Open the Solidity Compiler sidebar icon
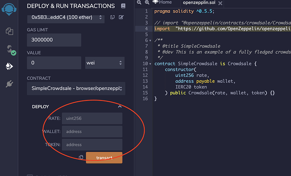291x176 pixels. (11, 50)
